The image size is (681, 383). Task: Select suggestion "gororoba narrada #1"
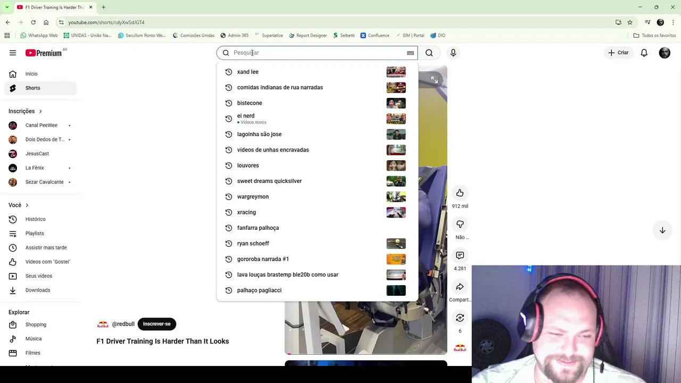[x=317, y=259]
